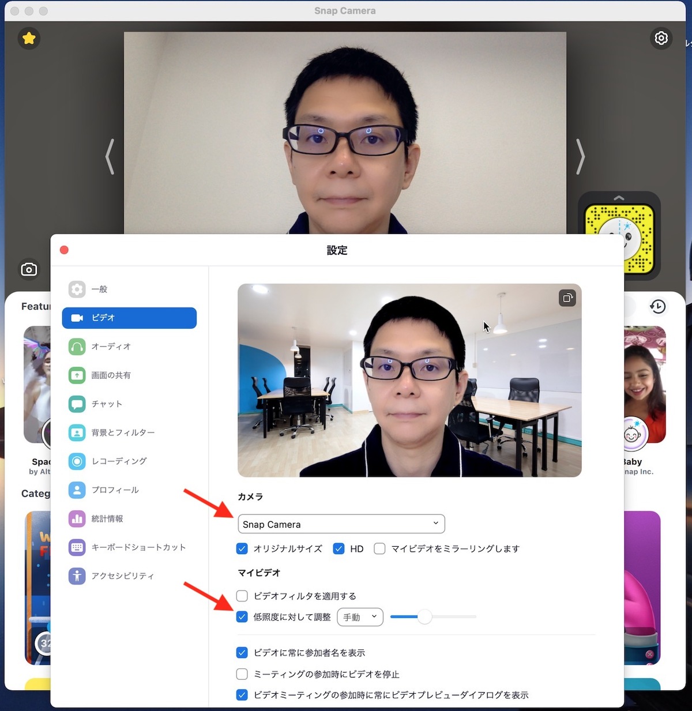The image size is (692, 711).
Task: Open Snap Camera favorites star icon
Action: click(29, 39)
